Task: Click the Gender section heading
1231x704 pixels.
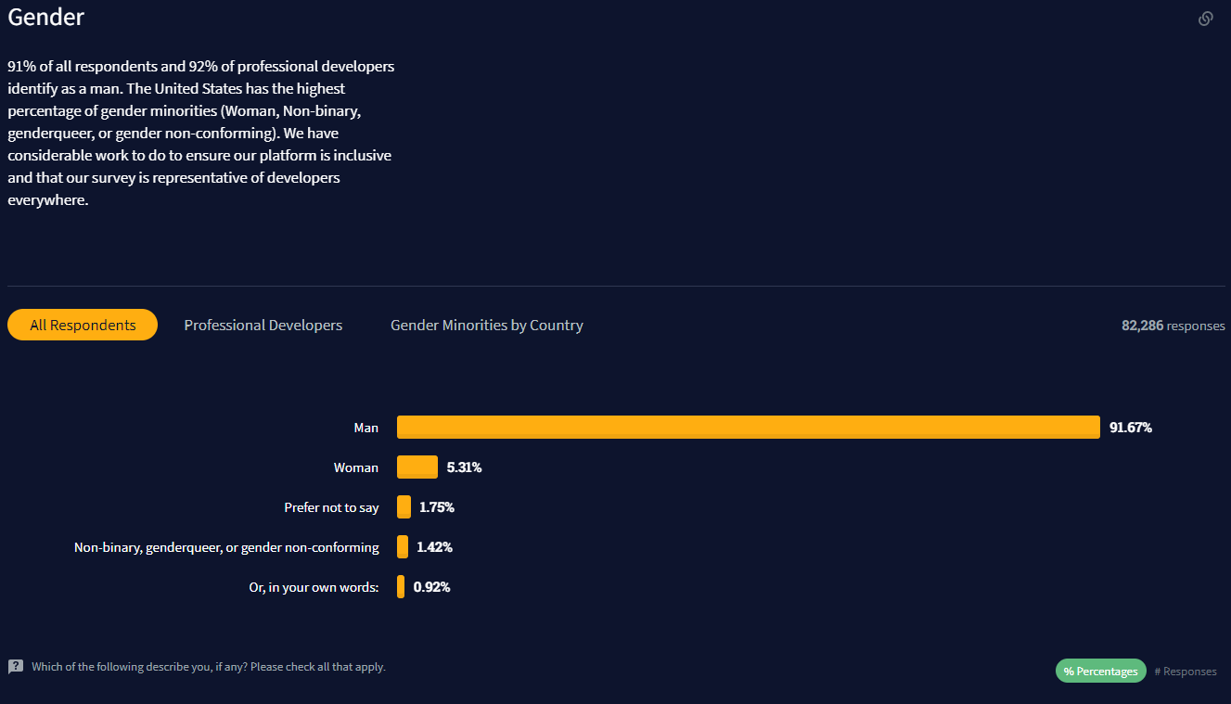Action: click(46, 17)
